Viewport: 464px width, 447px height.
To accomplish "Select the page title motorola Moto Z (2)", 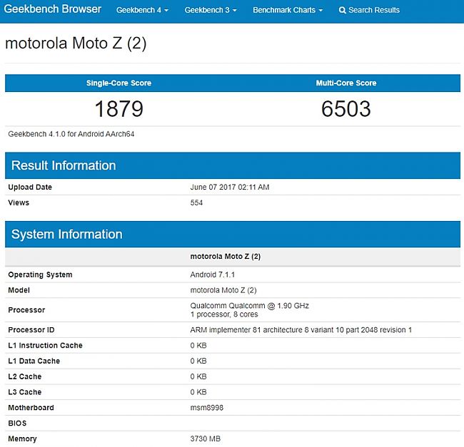I will (76, 43).
